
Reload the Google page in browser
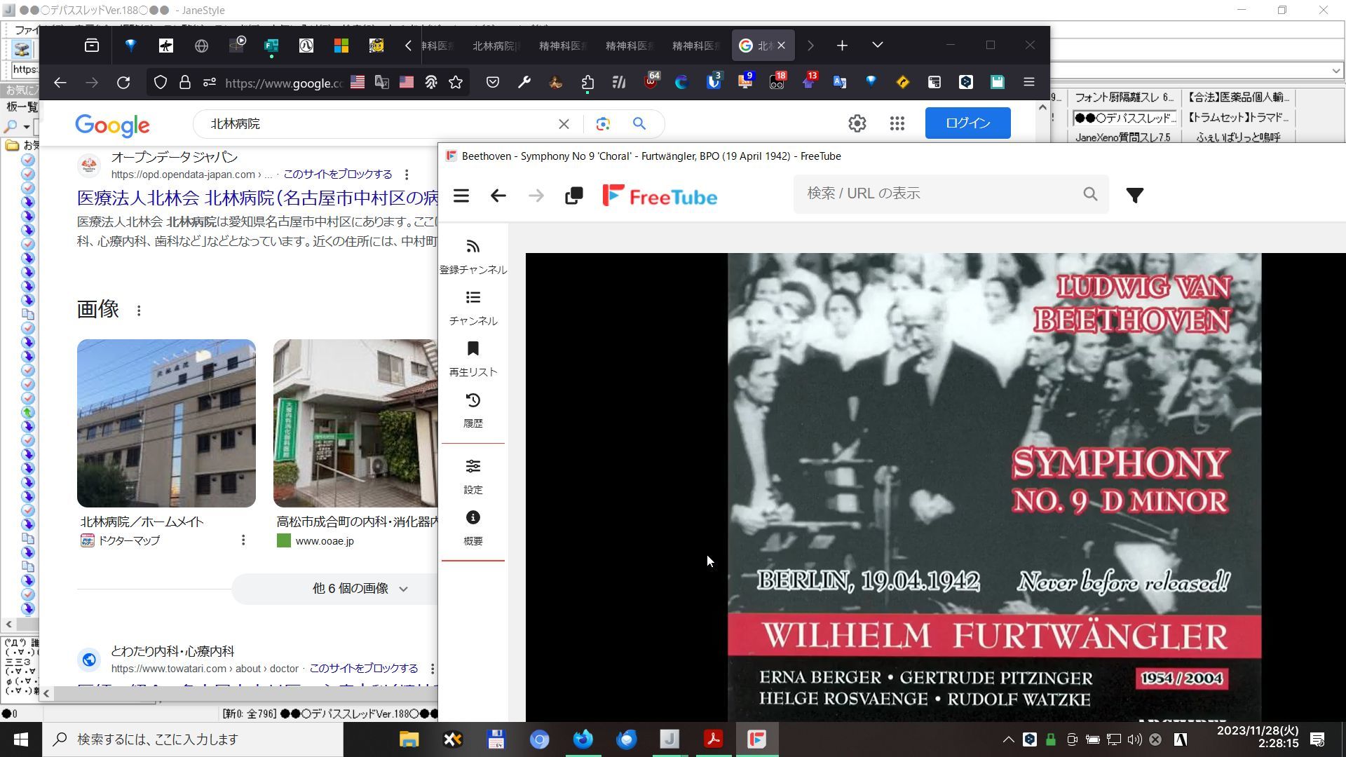point(123,83)
